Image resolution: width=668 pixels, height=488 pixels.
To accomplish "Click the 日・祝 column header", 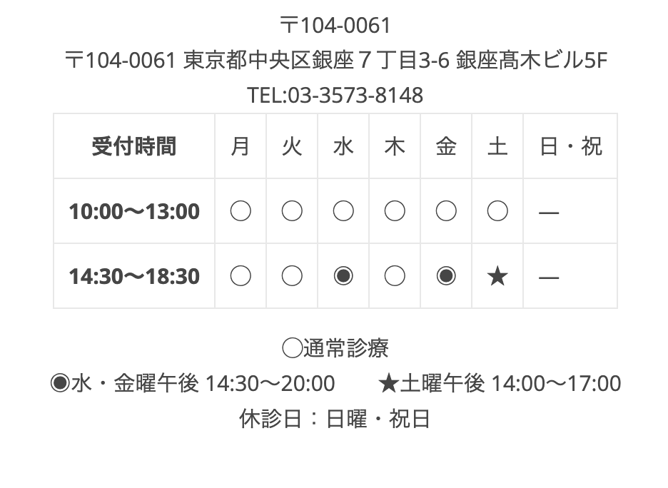I will pyautogui.click(x=570, y=146).
